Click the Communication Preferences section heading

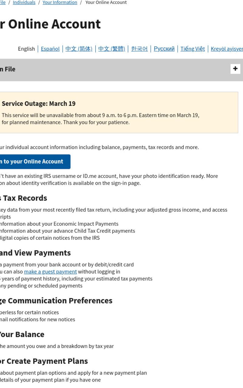pos(56,301)
